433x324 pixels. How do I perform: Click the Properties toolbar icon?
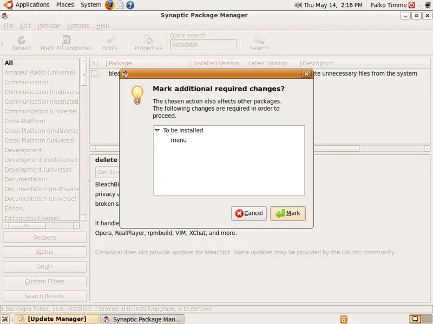pyautogui.click(x=148, y=40)
